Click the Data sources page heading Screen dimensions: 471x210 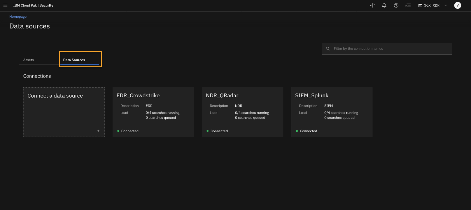point(29,26)
